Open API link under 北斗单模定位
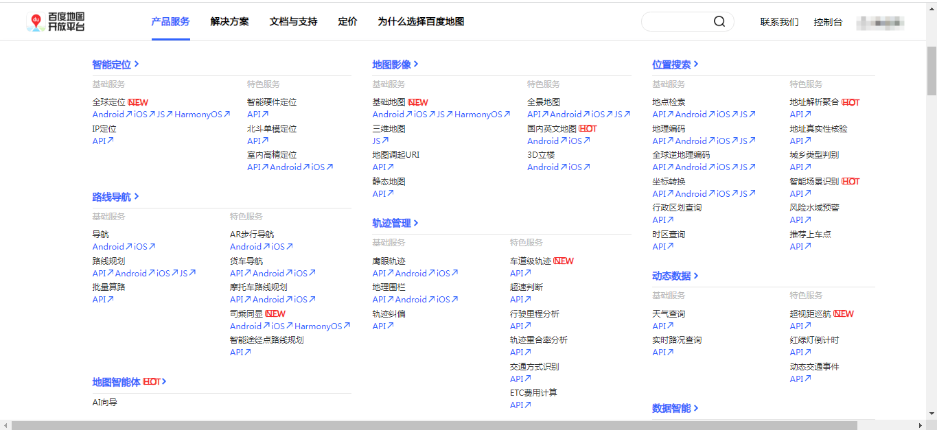The image size is (937, 430). (x=258, y=141)
